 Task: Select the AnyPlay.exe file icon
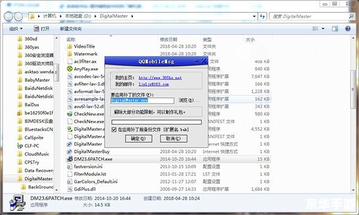(69, 69)
